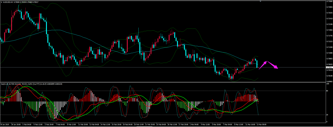Click the 7 Feb 04:00 time label
The width and height of the screenshot is (333, 127).
tap(61, 124)
